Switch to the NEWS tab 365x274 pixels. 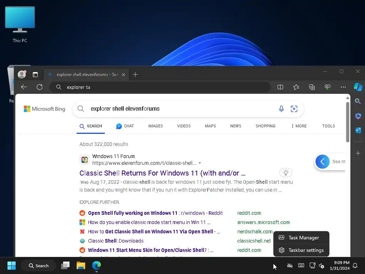(236, 126)
